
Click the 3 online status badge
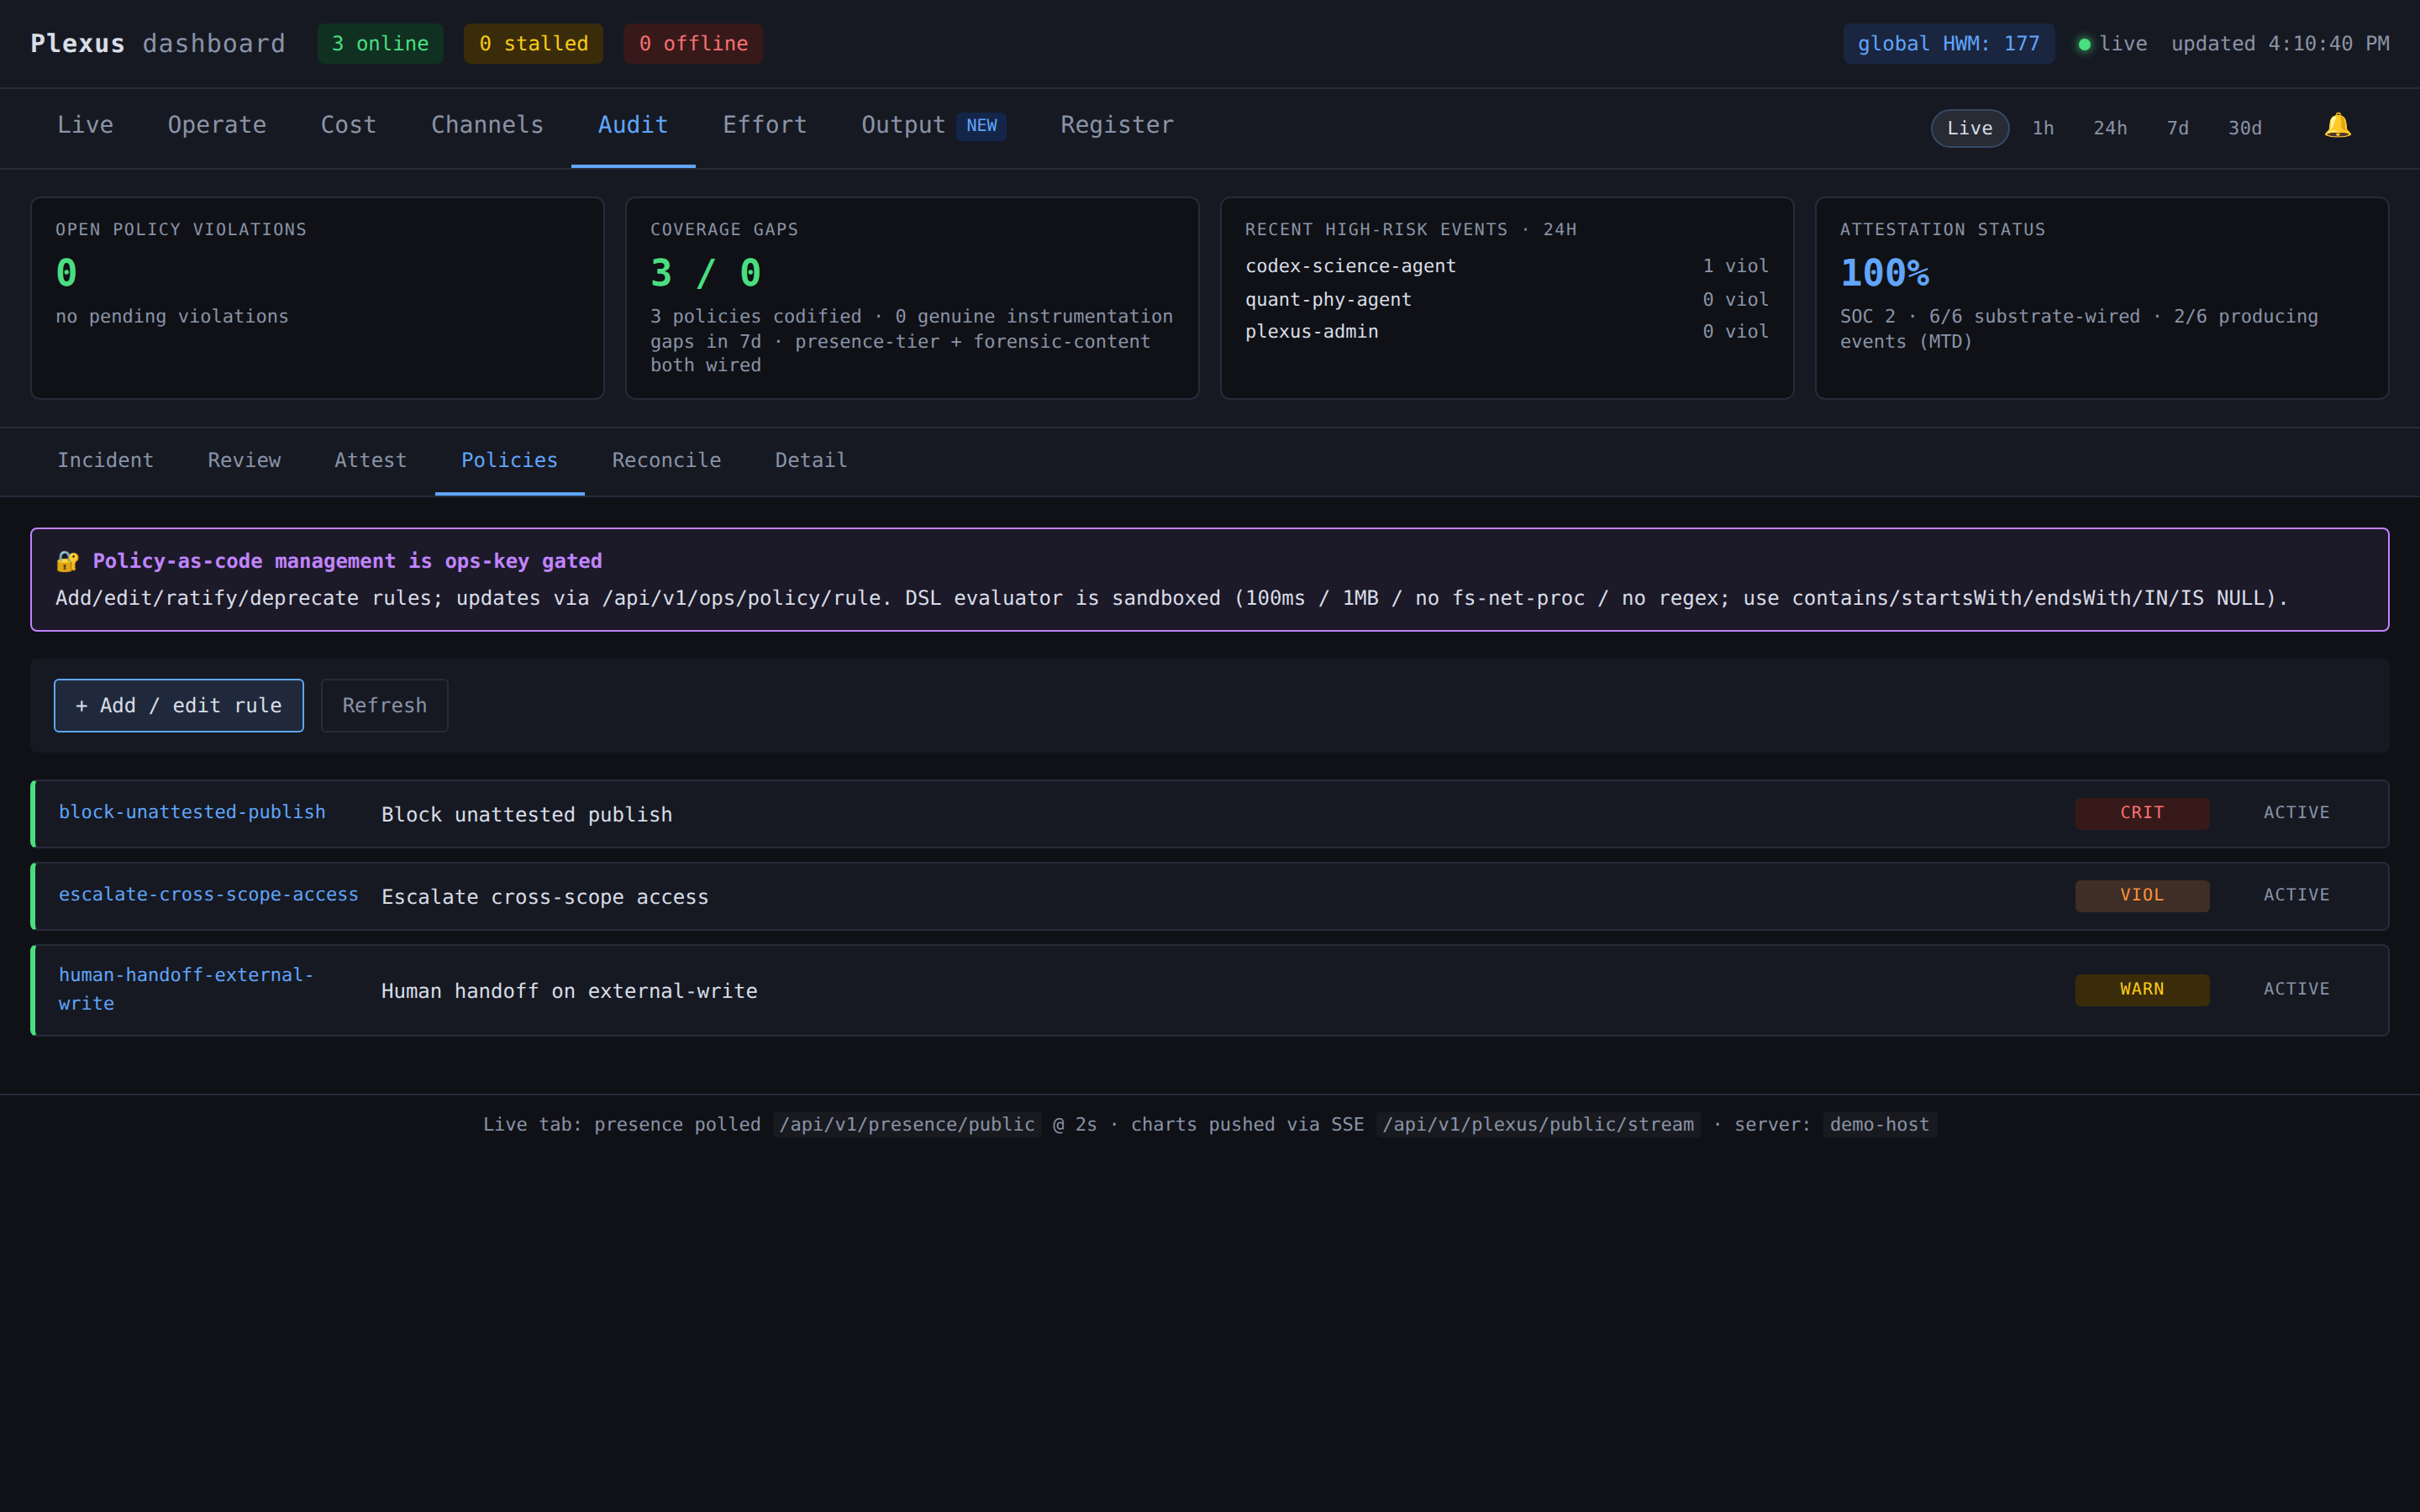[x=380, y=44]
